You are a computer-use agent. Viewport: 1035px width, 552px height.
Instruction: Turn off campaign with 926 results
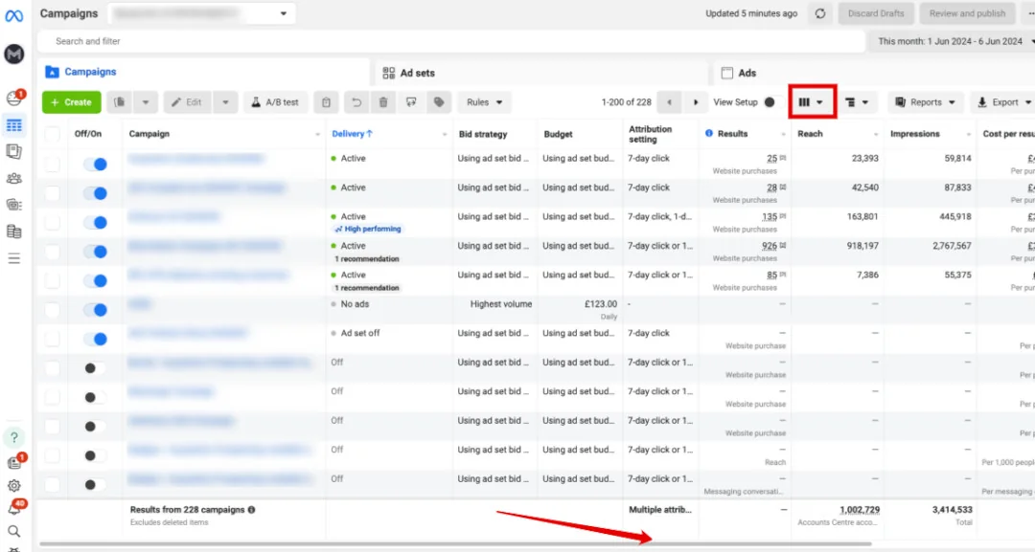(95, 252)
